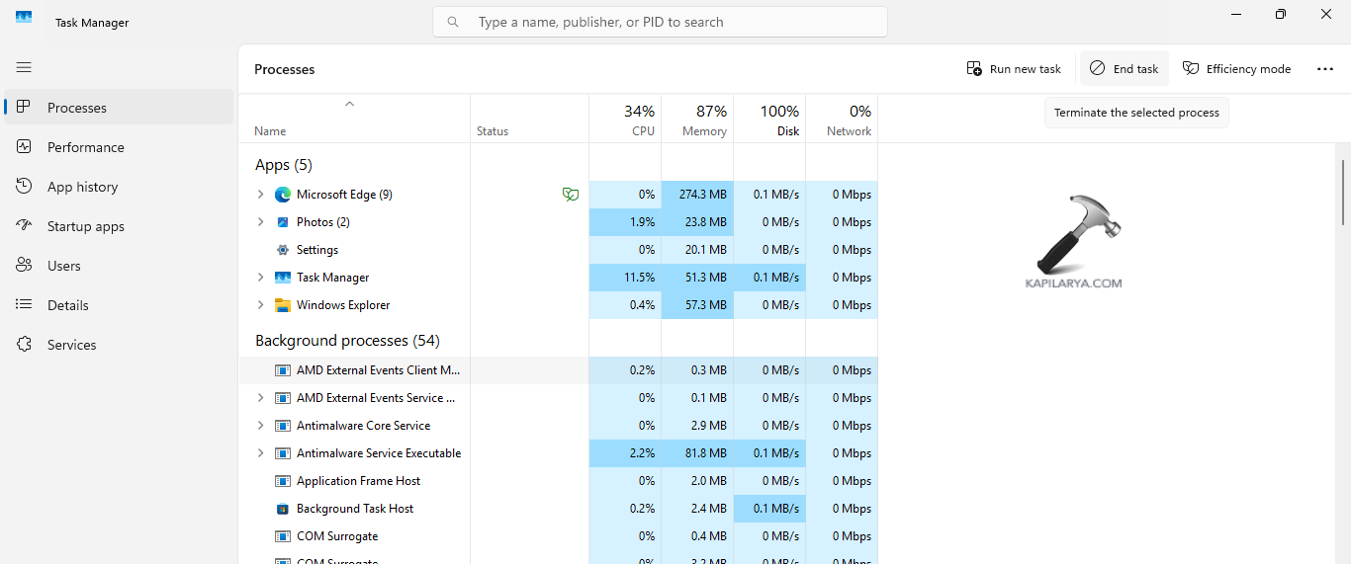The image size is (1351, 564).
Task: Click the Settings gear icon in Apps
Action: (x=283, y=250)
